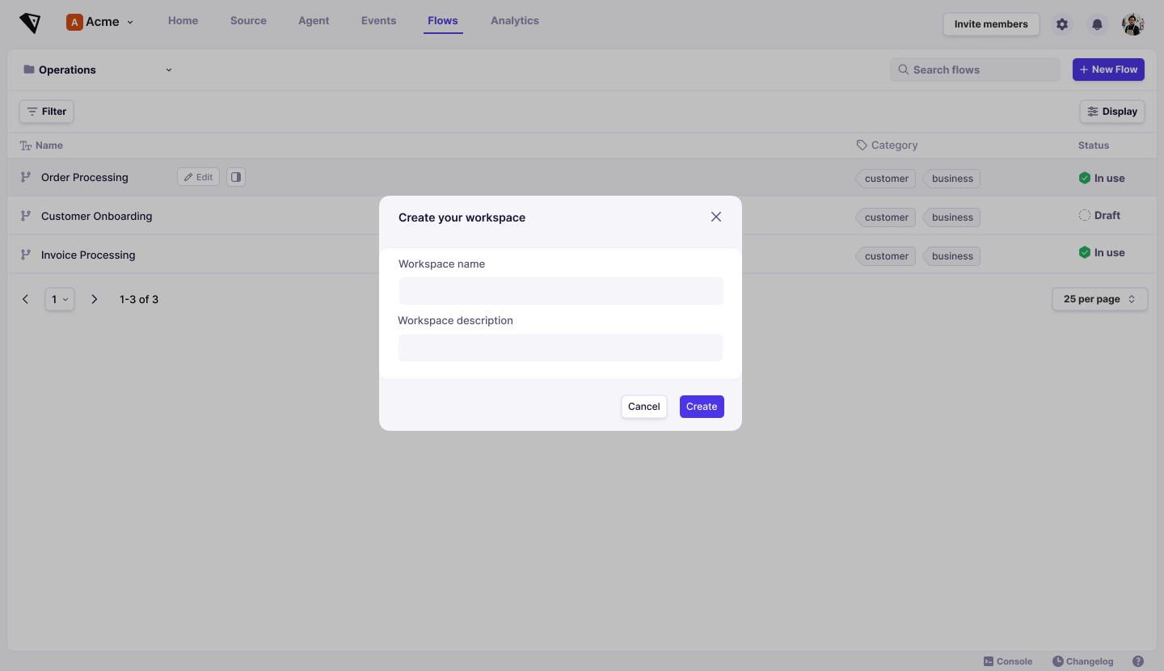
Task: Click the Draft status of Customer Onboarding
Action: tap(1099, 215)
